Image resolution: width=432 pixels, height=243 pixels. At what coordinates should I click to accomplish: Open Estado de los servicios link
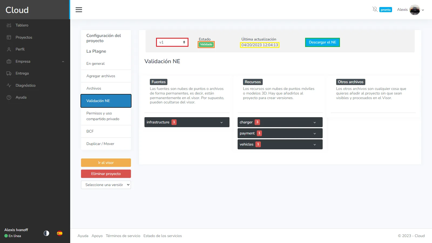[163, 236]
